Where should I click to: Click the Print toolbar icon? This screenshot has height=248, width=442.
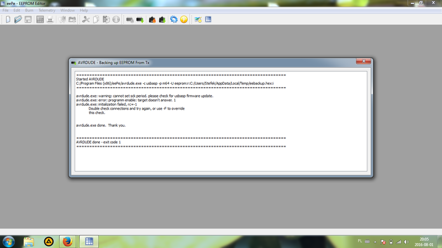[x=50, y=19]
